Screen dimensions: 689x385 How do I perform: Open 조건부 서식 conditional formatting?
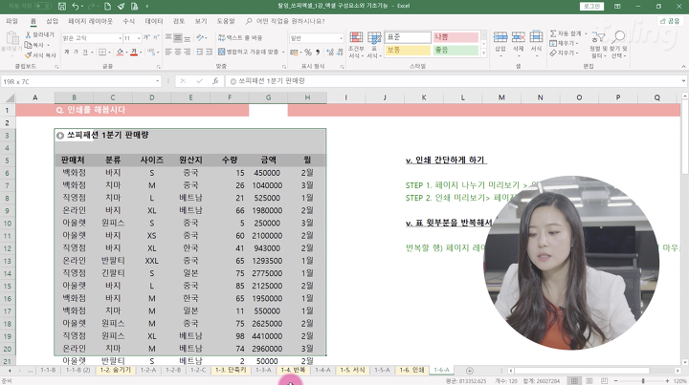pyautogui.click(x=356, y=45)
